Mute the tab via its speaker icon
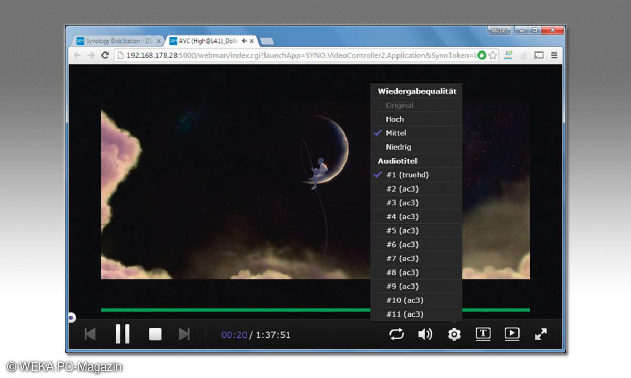The width and height of the screenshot is (631, 378). pos(245,41)
